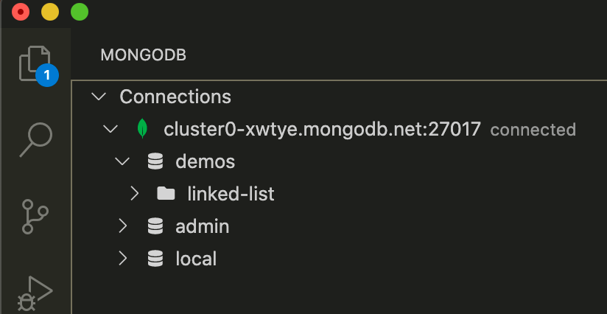
Task: Click the MONGODB panel title
Action: 143,55
